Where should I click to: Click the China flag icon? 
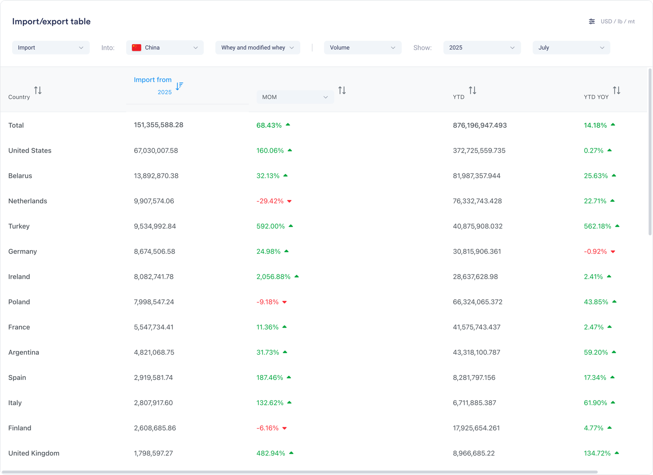137,48
